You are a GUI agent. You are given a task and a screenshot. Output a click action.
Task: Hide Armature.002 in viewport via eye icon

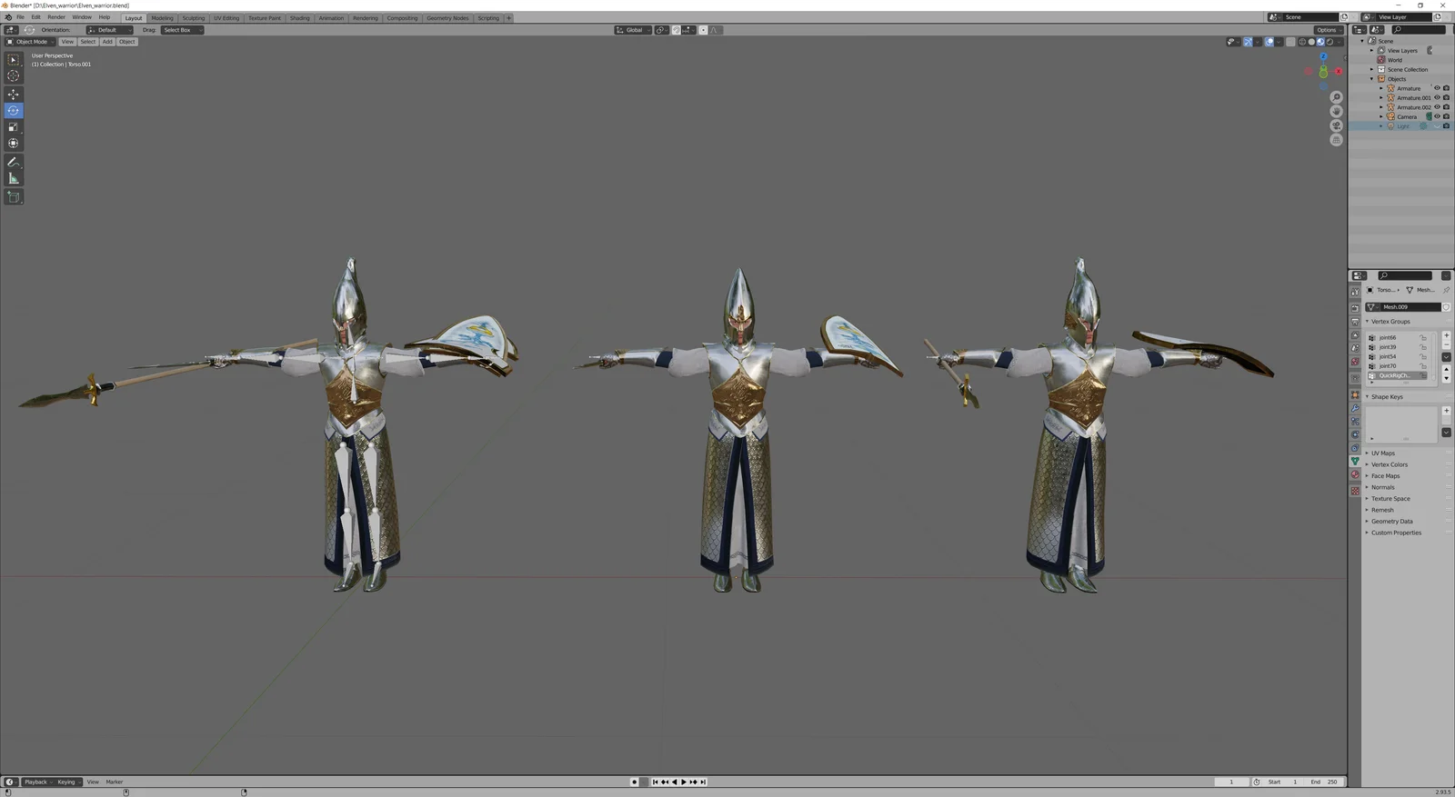1437,107
